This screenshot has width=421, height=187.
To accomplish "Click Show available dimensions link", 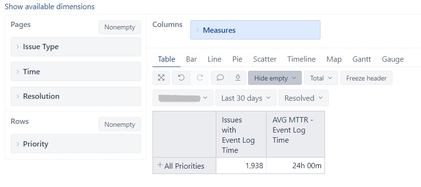I will [x=50, y=6].
